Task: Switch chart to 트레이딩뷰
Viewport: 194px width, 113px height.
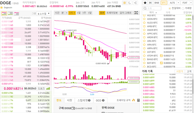Action: [112, 13]
